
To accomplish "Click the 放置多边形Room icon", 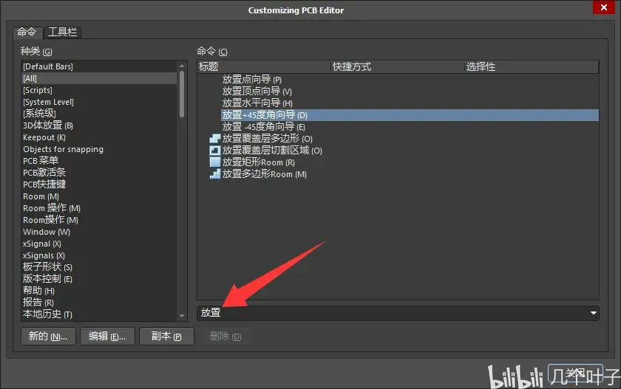I will [x=214, y=174].
